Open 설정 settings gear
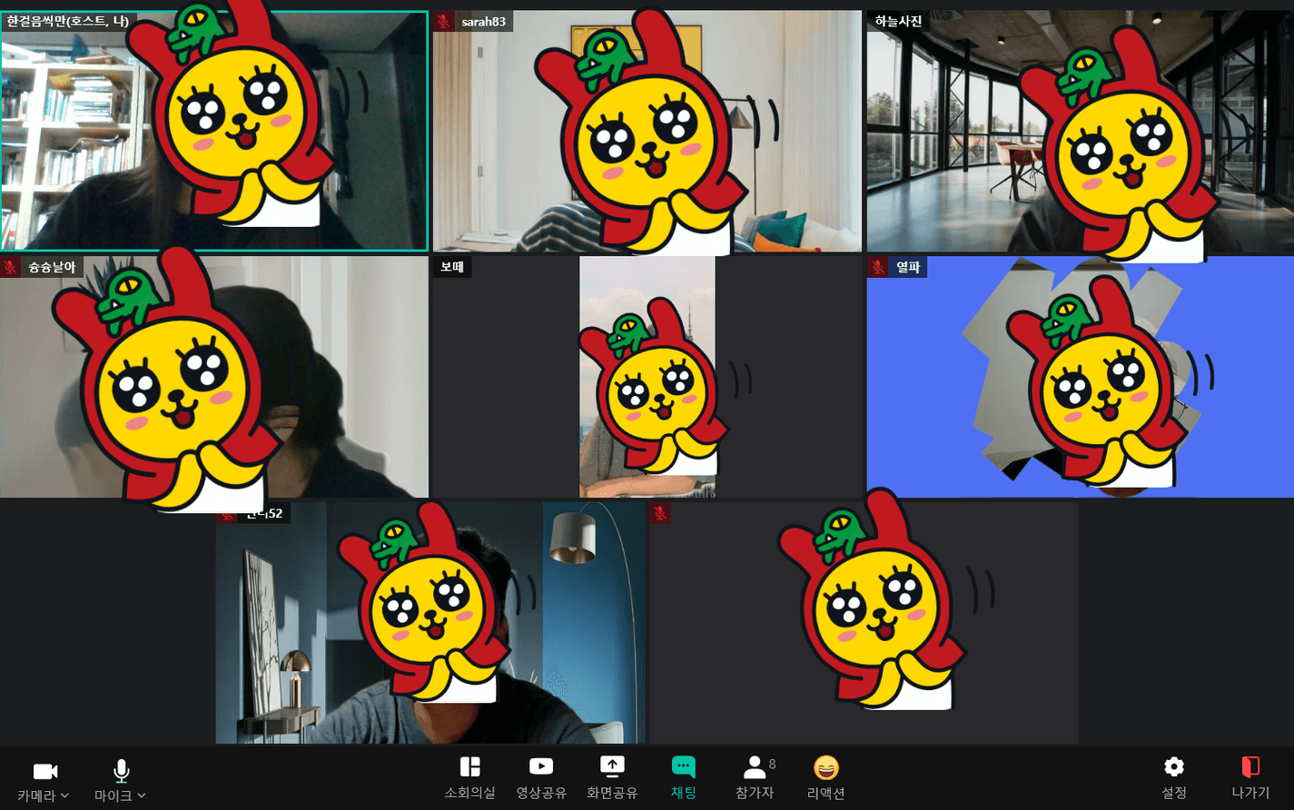 click(1174, 778)
